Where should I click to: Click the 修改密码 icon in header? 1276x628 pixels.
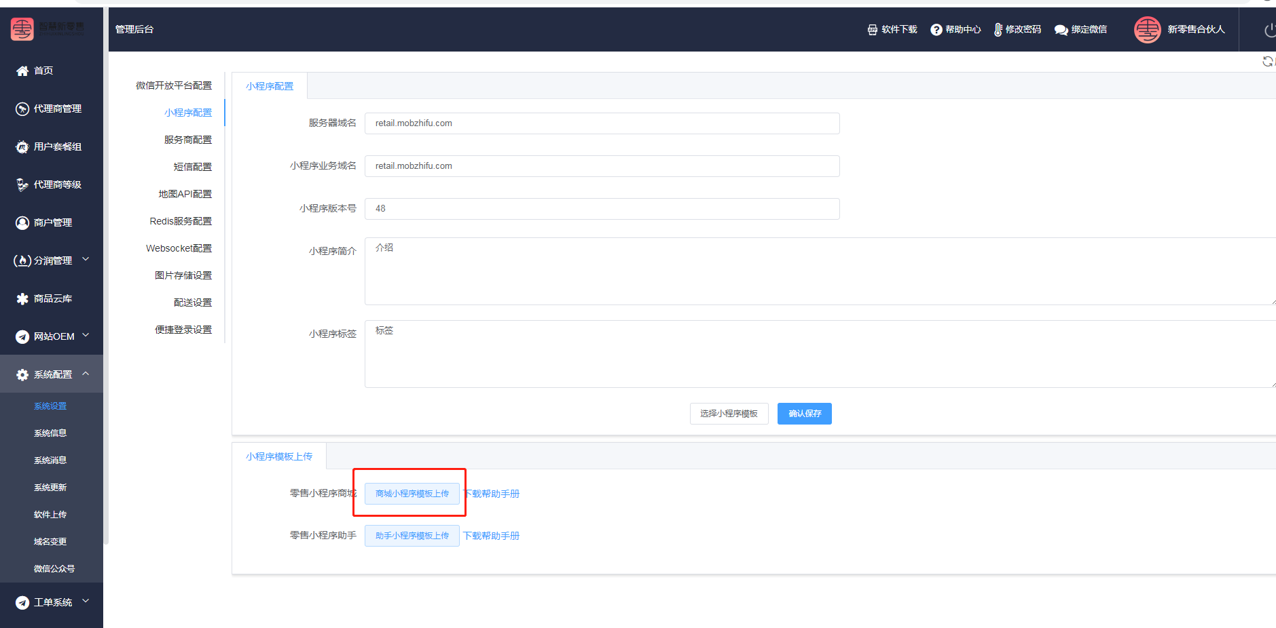click(998, 30)
